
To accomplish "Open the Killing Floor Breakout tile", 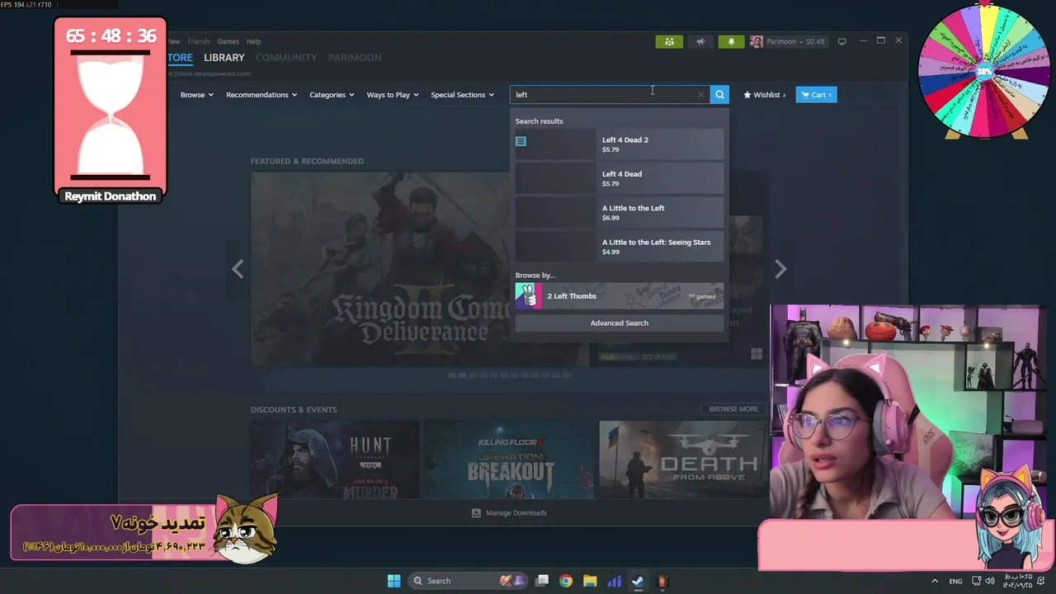I will [x=509, y=460].
